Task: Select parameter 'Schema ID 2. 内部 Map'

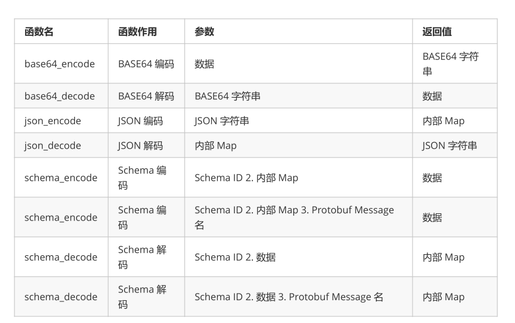Action: point(246,177)
